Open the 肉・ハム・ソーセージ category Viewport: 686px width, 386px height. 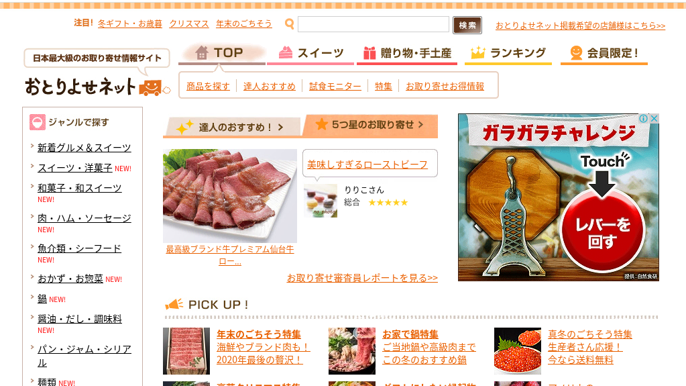click(84, 218)
